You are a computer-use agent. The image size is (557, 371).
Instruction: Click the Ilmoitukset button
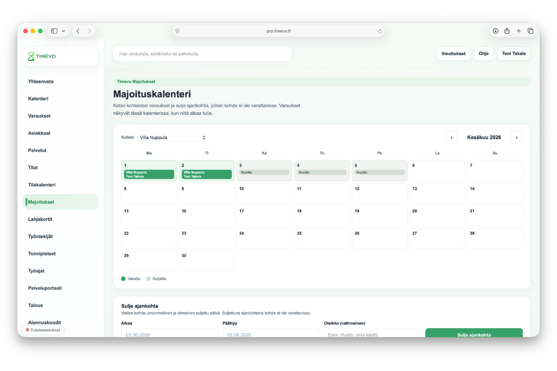pyautogui.click(x=453, y=54)
